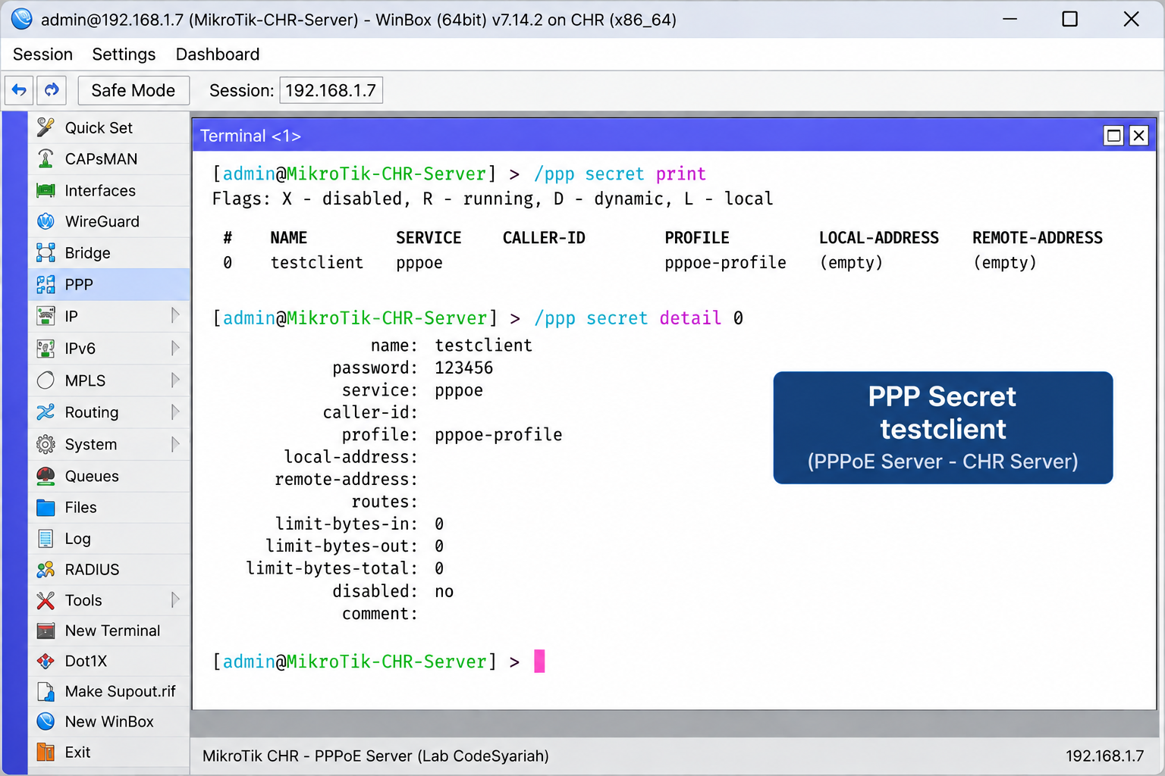
Task: Open the CAPsMAN antenna icon
Action: 46,159
